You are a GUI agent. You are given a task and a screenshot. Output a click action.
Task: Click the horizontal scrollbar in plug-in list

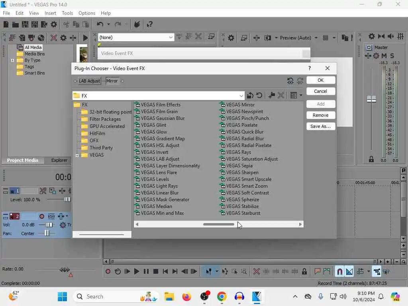(x=219, y=224)
